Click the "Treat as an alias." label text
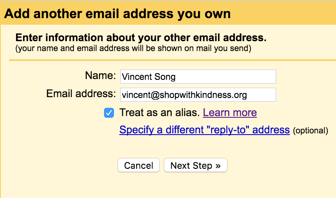 tap(160, 112)
